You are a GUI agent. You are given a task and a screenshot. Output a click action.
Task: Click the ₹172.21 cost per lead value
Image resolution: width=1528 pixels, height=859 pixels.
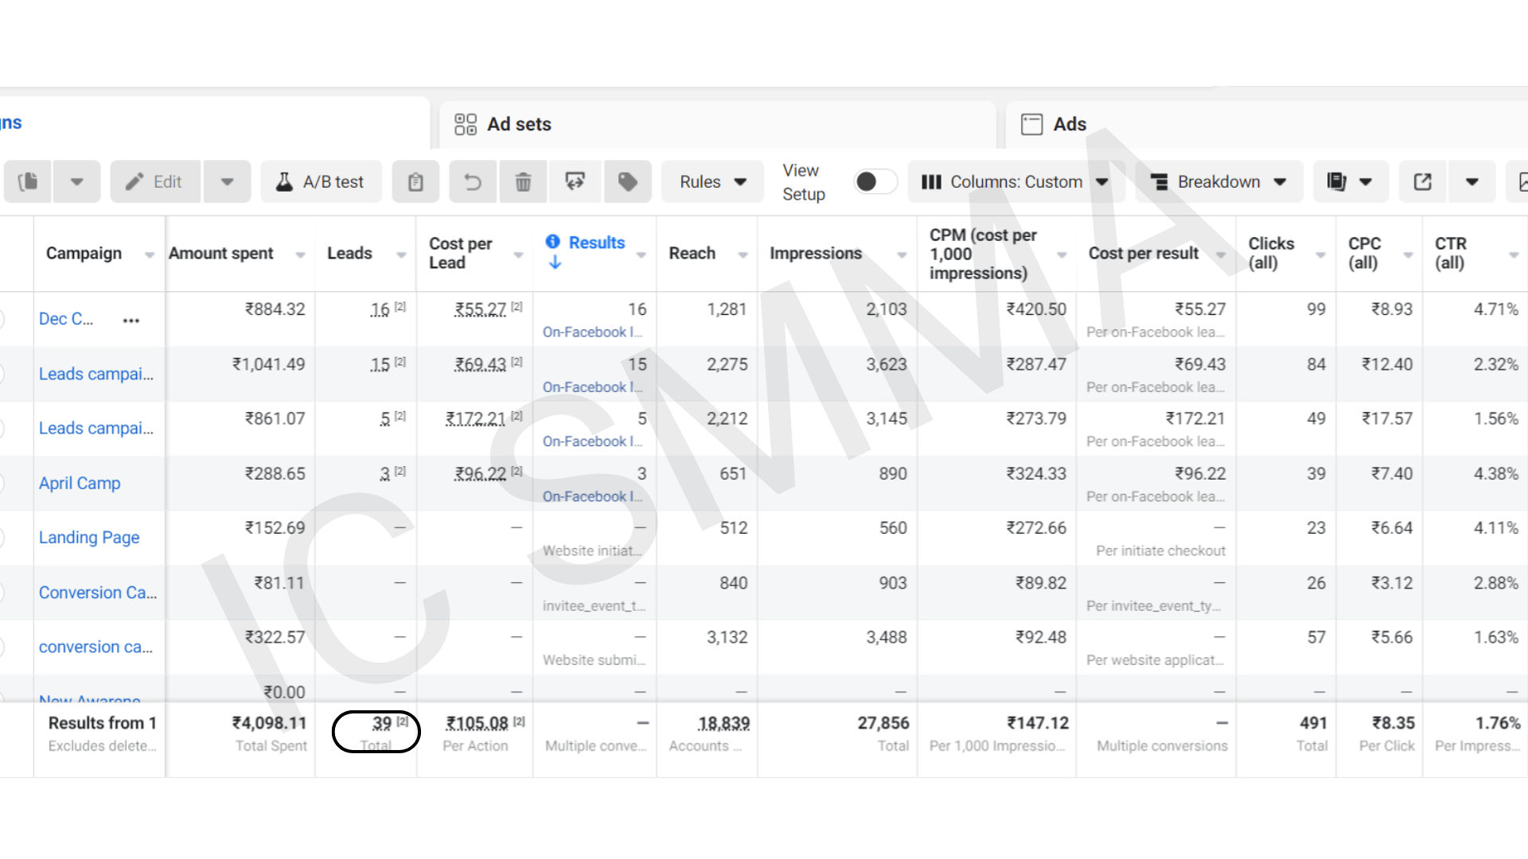click(475, 418)
